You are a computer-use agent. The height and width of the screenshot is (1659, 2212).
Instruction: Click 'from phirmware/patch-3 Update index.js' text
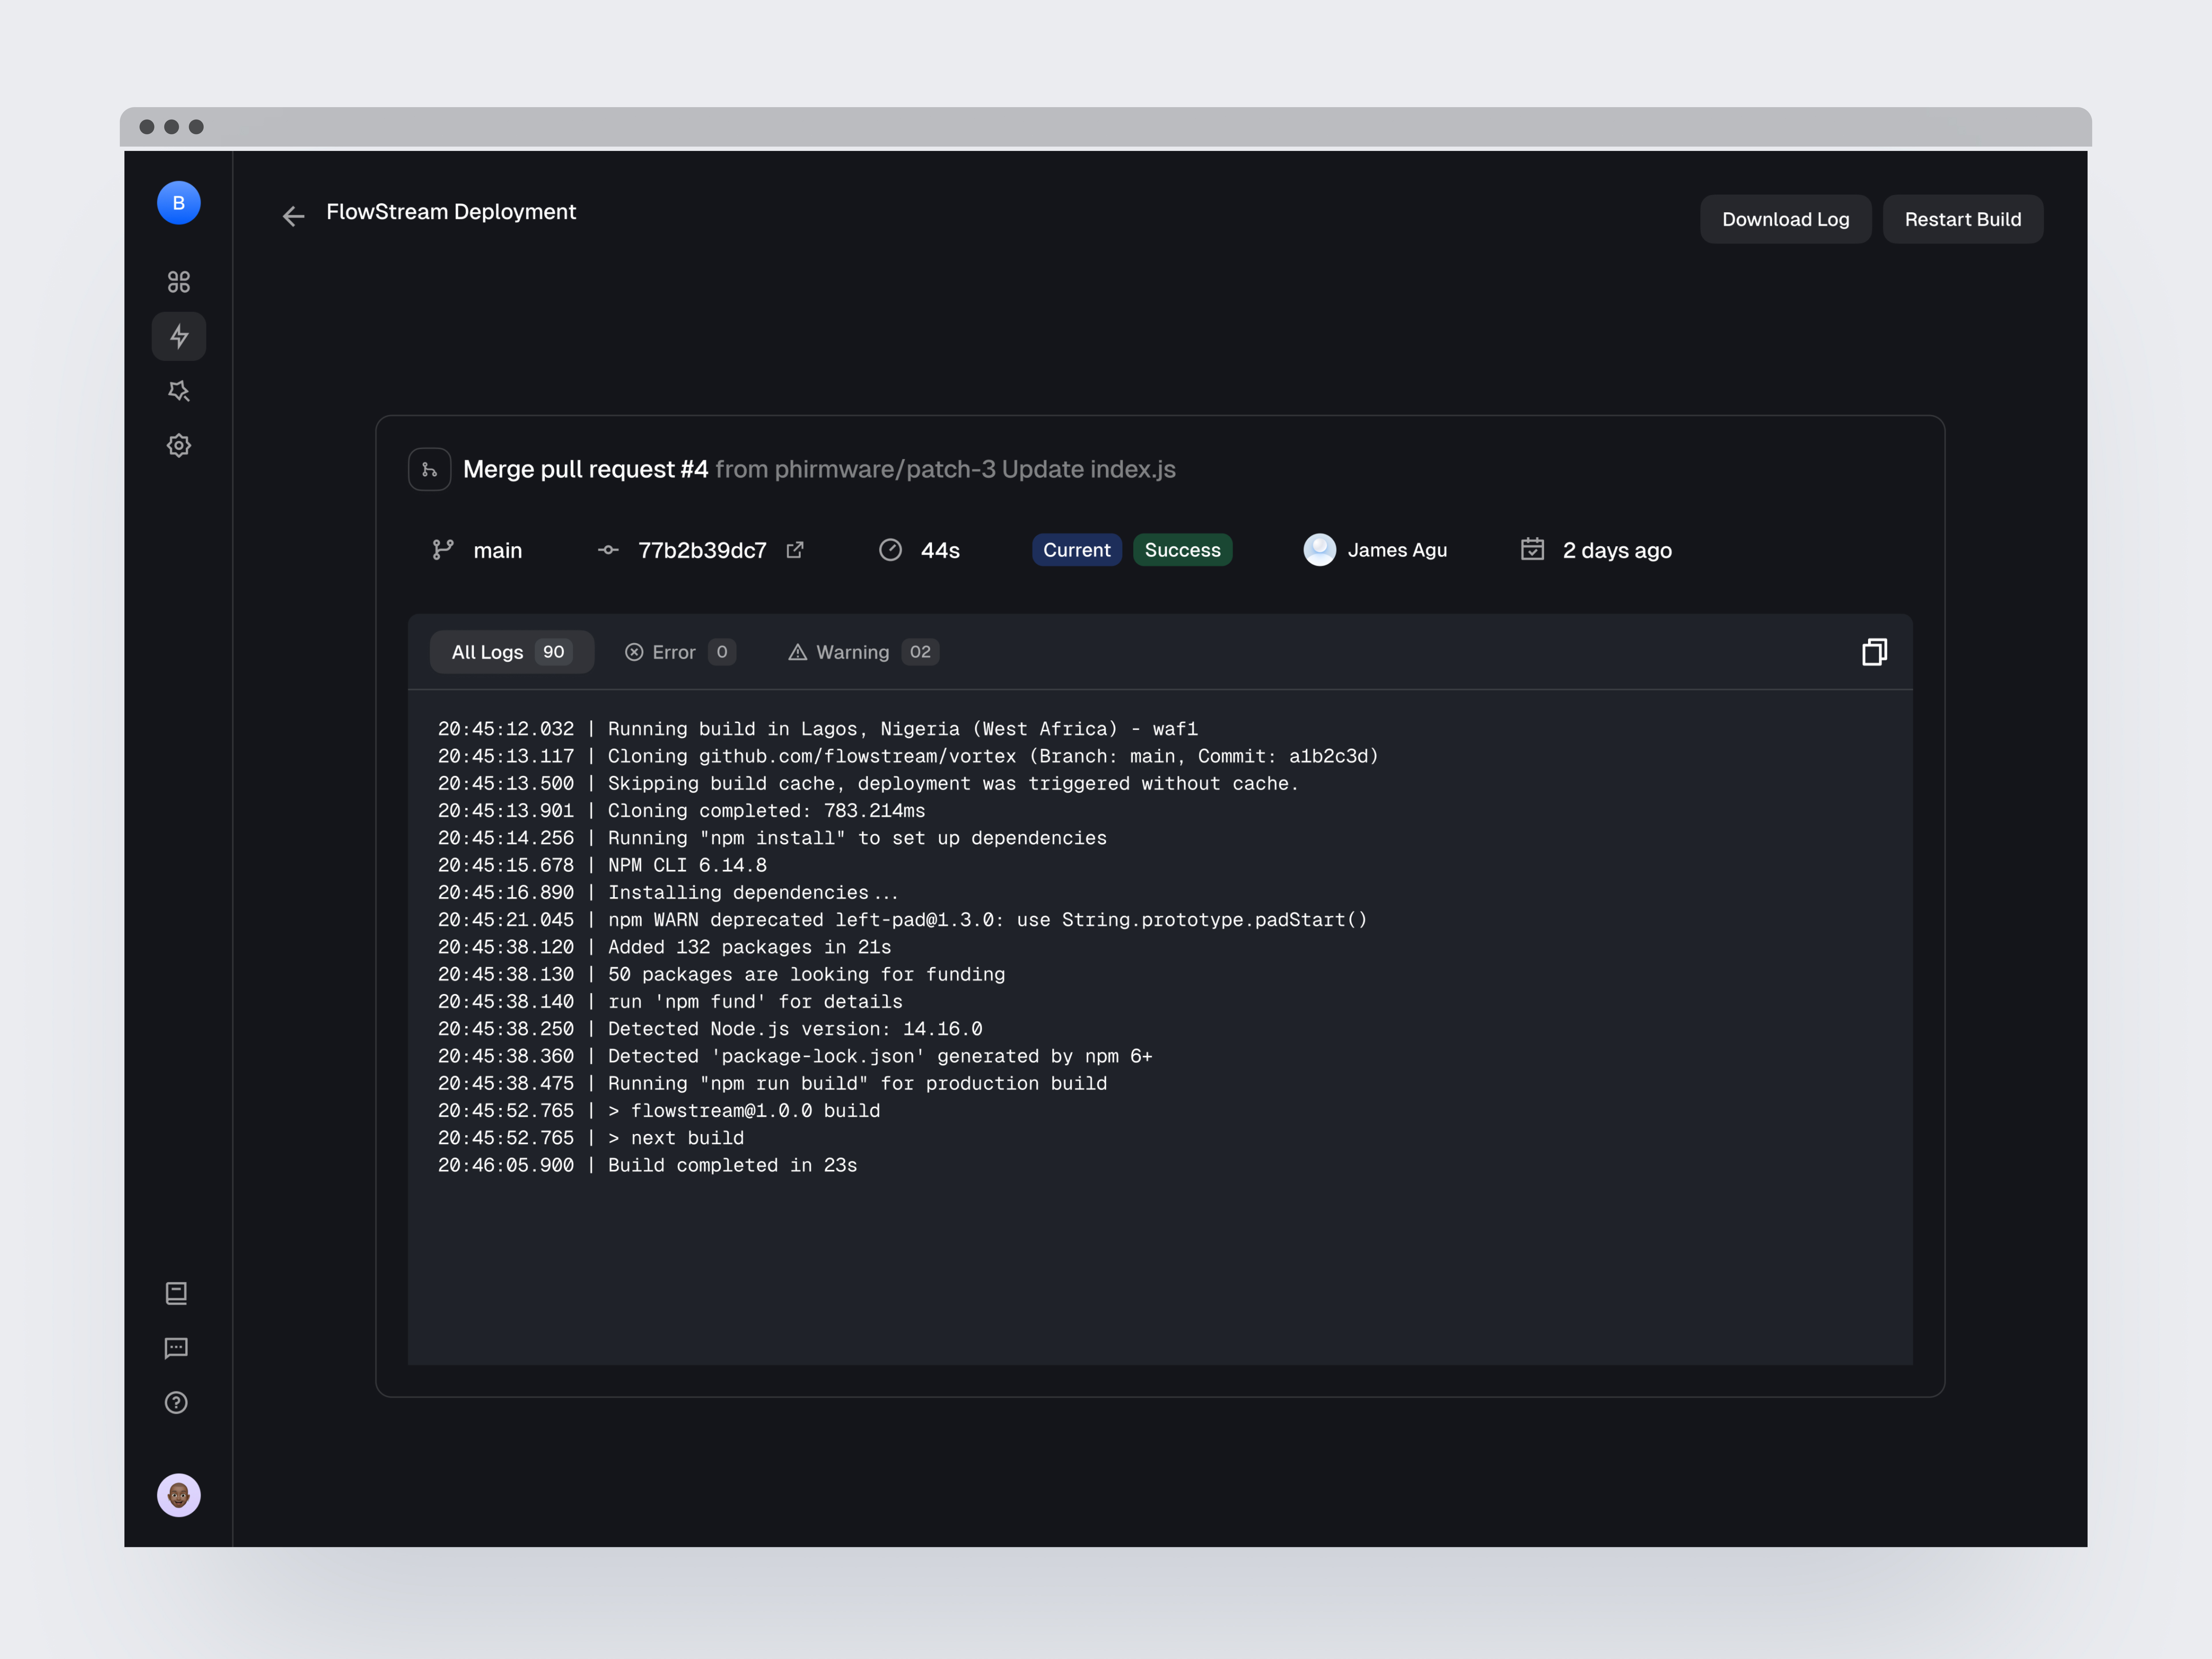[946, 469]
